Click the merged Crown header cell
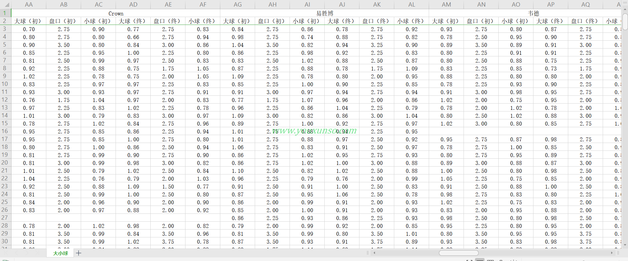The height and width of the screenshot is (261, 628). pyautogui.click(x=116, y=13)
